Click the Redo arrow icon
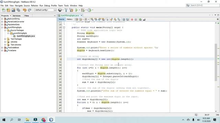Screen dimensions: 220x123 (30, 10)
